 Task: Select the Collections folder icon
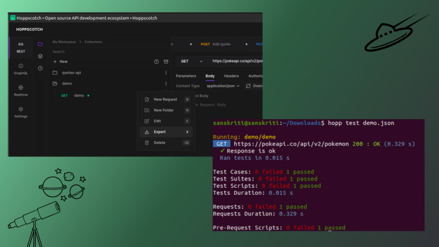click(40, 44)
